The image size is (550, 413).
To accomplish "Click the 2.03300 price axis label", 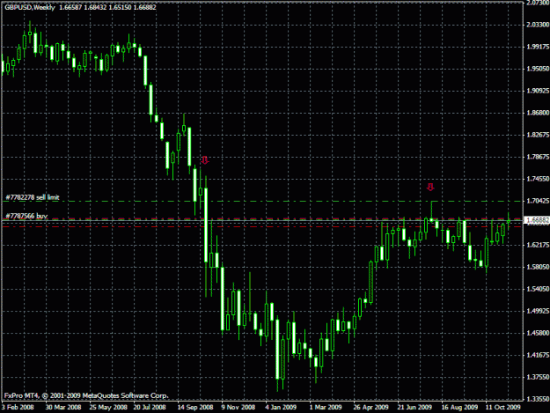I will tap(538, 25).
